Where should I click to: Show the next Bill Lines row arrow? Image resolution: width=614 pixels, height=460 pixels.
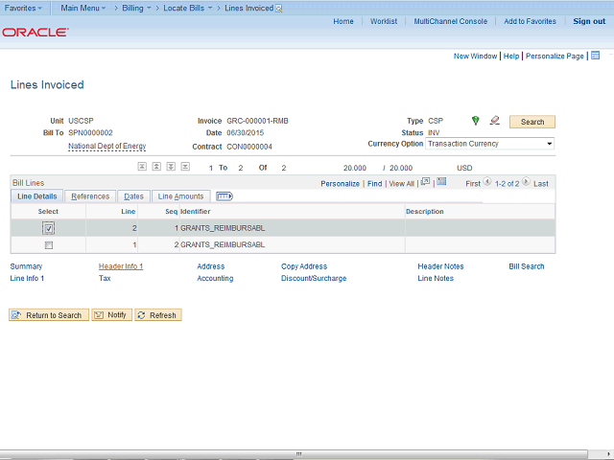point(526,181)
